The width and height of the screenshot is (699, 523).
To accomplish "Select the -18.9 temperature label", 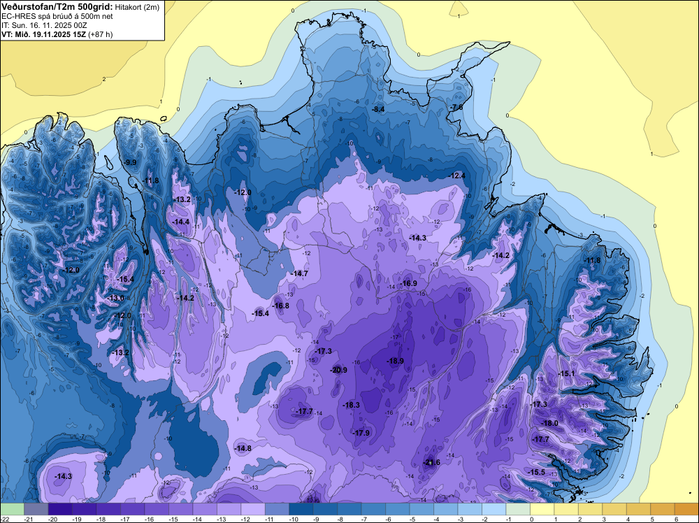I will point(395,361).
